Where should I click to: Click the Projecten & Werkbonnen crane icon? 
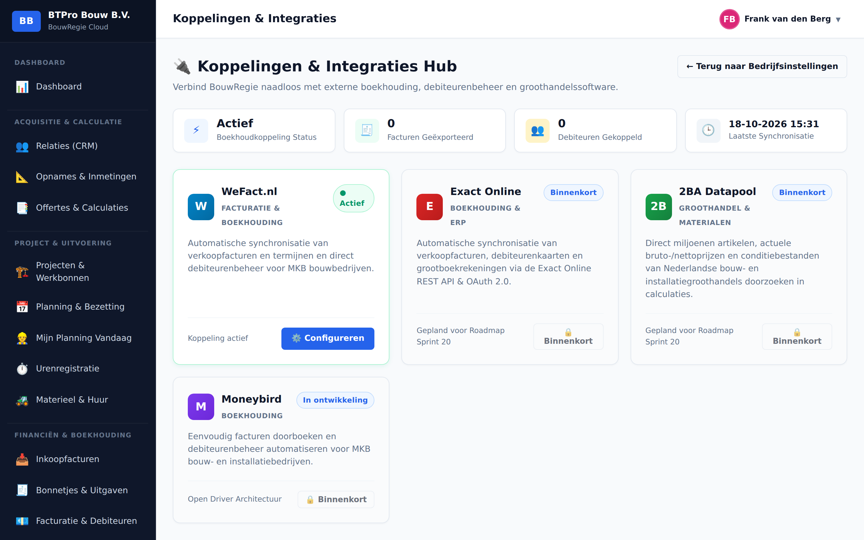tap(22, 272)
